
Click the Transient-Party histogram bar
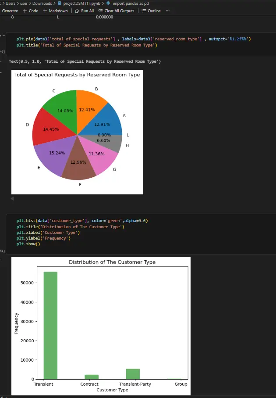(133, 374)
